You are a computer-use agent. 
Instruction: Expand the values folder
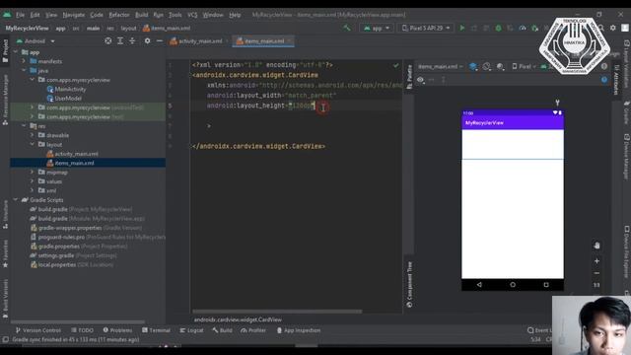click(33, 181)
